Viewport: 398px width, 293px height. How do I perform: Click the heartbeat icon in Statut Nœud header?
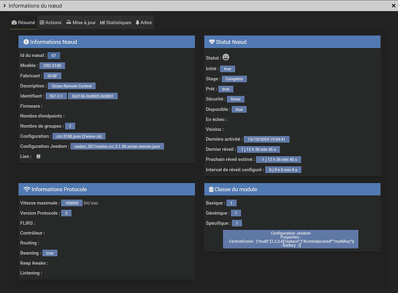coord(212,42)
